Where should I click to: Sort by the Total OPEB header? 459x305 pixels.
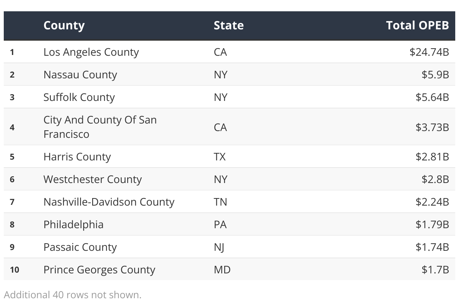point(418,26)
